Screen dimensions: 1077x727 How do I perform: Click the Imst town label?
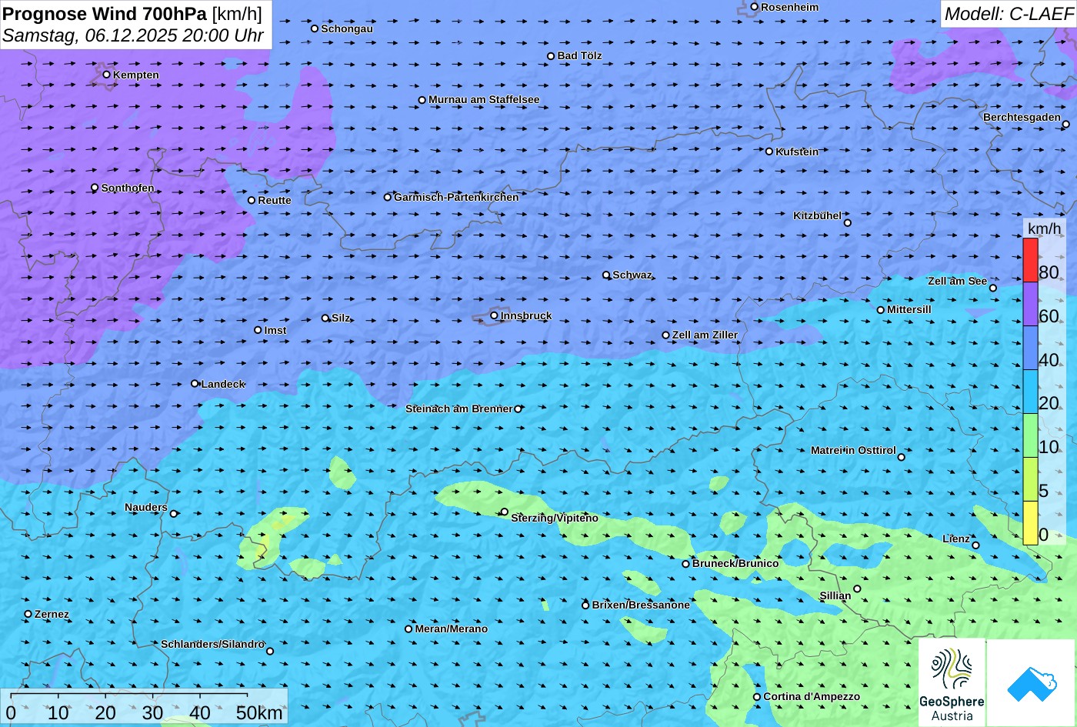pos(275,330)
